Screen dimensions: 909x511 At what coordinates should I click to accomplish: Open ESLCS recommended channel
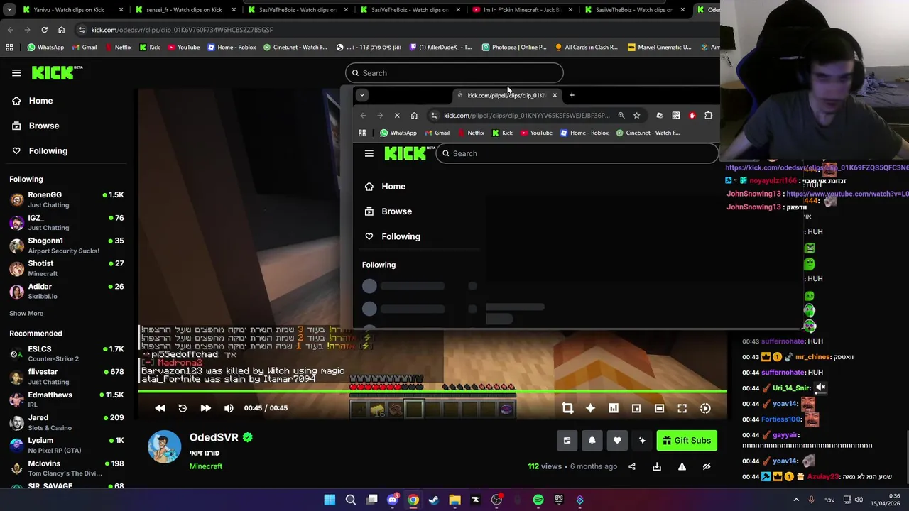[x=67, y=353]
